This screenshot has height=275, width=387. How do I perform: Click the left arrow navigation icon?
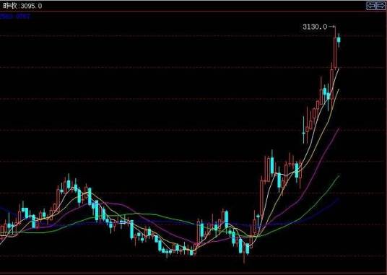(371, 6)
